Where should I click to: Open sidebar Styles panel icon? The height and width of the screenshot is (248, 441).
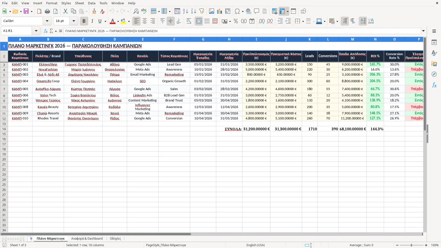(434, 53)
